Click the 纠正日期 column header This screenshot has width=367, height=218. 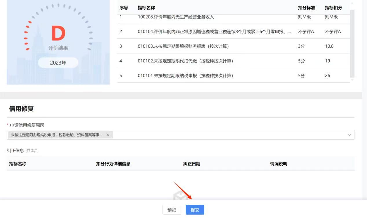tap(192, 164)
